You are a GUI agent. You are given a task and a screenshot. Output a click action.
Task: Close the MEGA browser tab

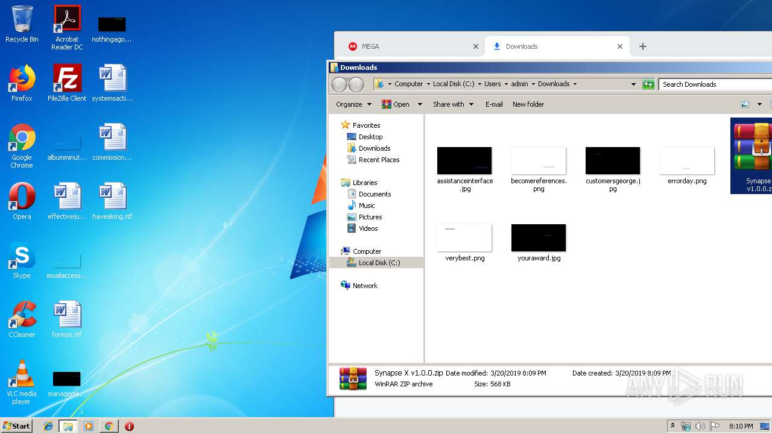coord(475,46)
